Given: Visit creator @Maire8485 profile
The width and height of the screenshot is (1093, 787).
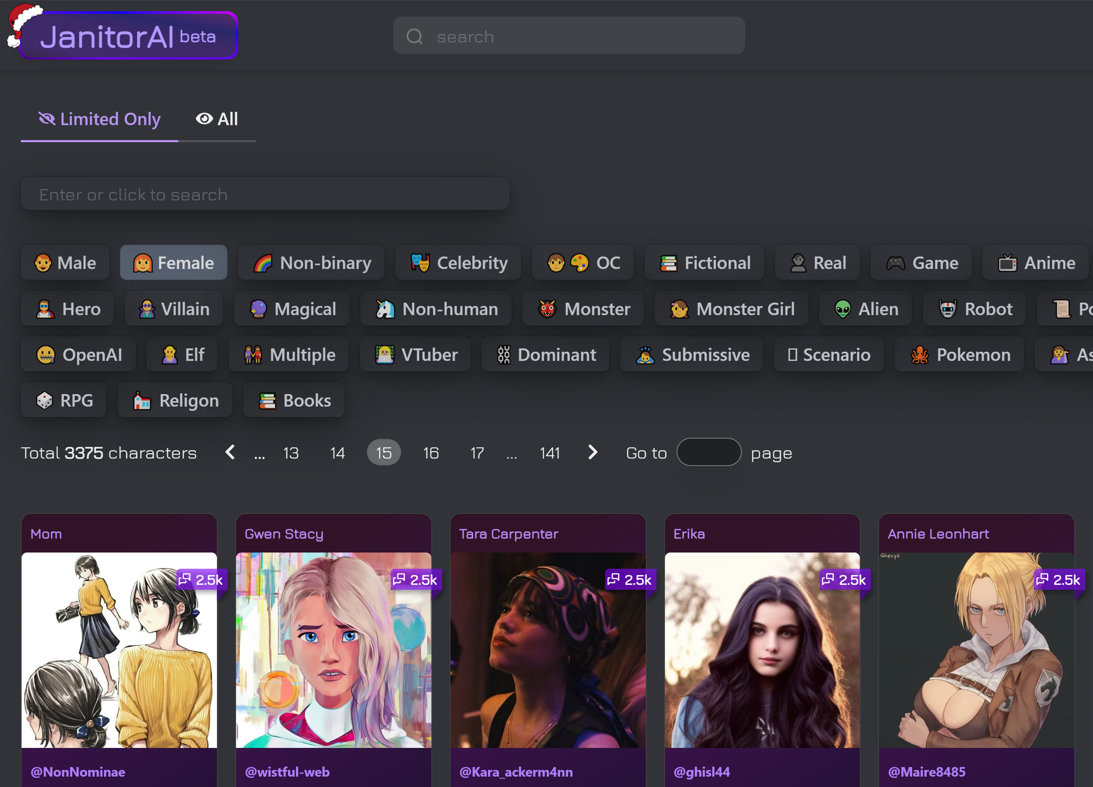Looking at the screenshot, I should pyautogui.click(x=926, y=772).
